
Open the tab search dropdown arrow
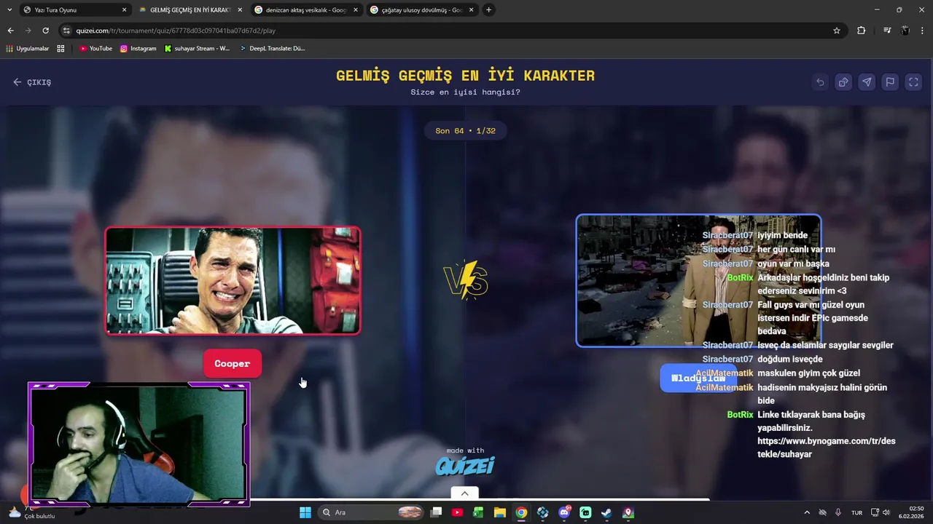pyautogui.click(x=9, y=10)
